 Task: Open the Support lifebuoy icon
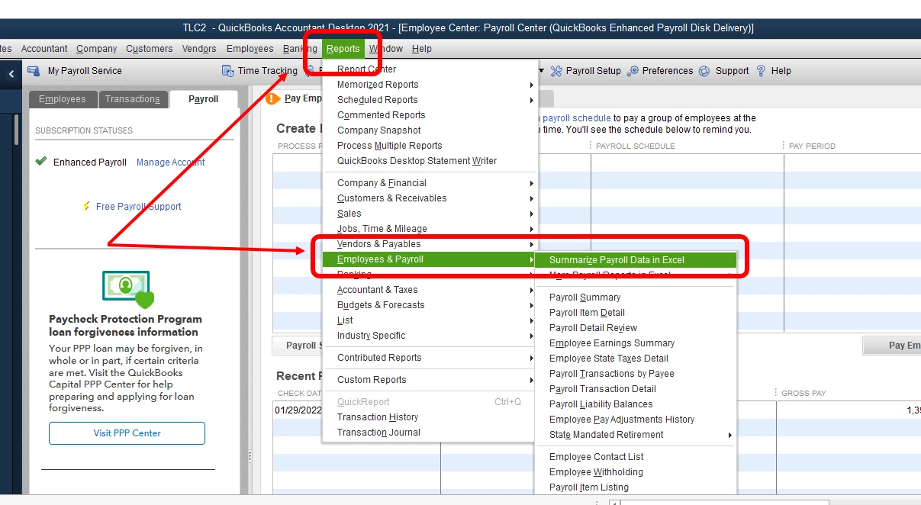704,71
